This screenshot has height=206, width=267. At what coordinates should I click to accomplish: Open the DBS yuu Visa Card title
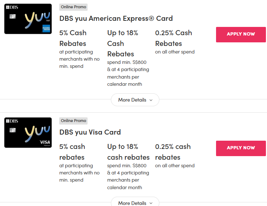pyautogui.click(x=90, y=132)
